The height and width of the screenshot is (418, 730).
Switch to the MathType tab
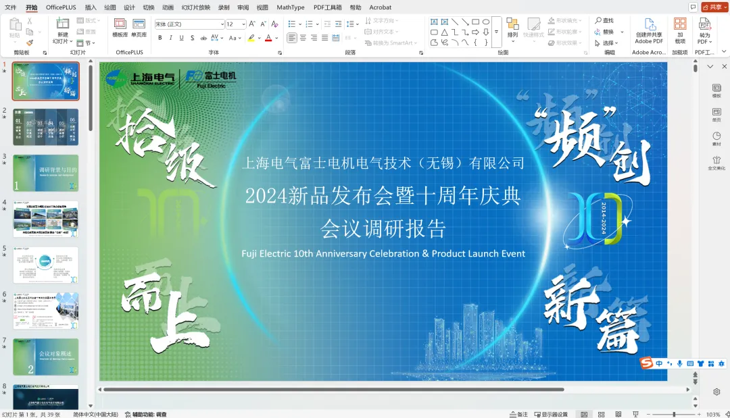coord(291,7)
